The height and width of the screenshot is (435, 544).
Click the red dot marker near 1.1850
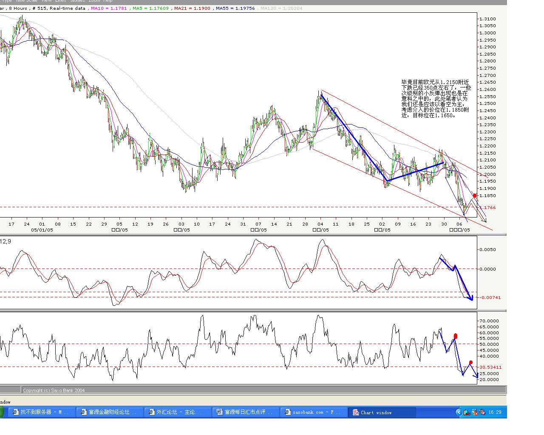pos(475,195)
